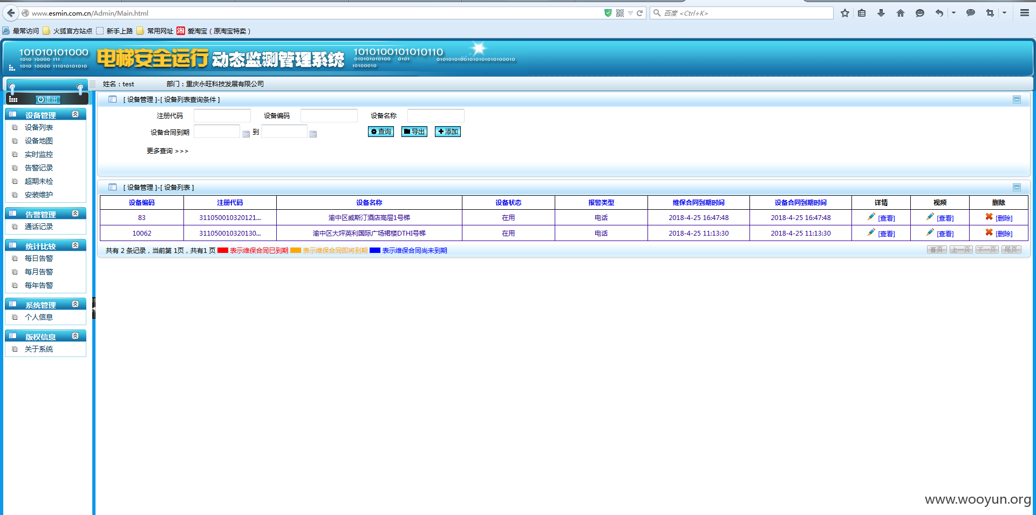Click the 查询 search button
The width and height of the screenshot is (1036, 515).
[381, 132]
